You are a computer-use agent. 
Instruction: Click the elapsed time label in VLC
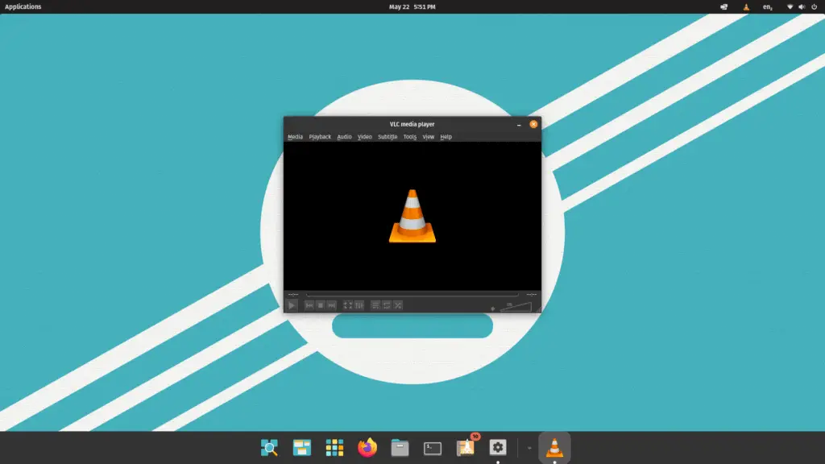pyautogui.click(x=293, y=295)
